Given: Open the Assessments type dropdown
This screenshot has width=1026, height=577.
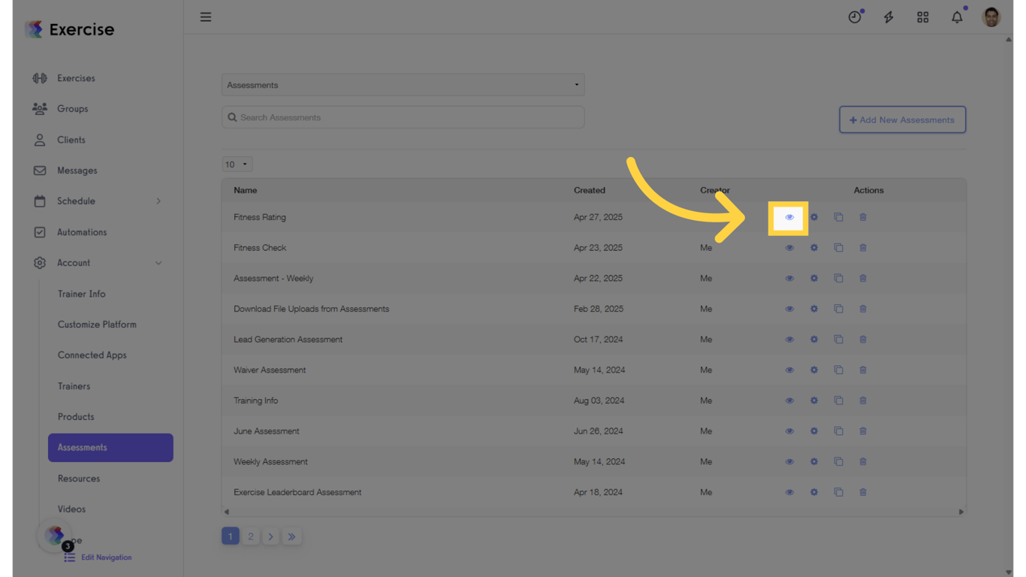Looking at the screenshot, I should (403, 85).
